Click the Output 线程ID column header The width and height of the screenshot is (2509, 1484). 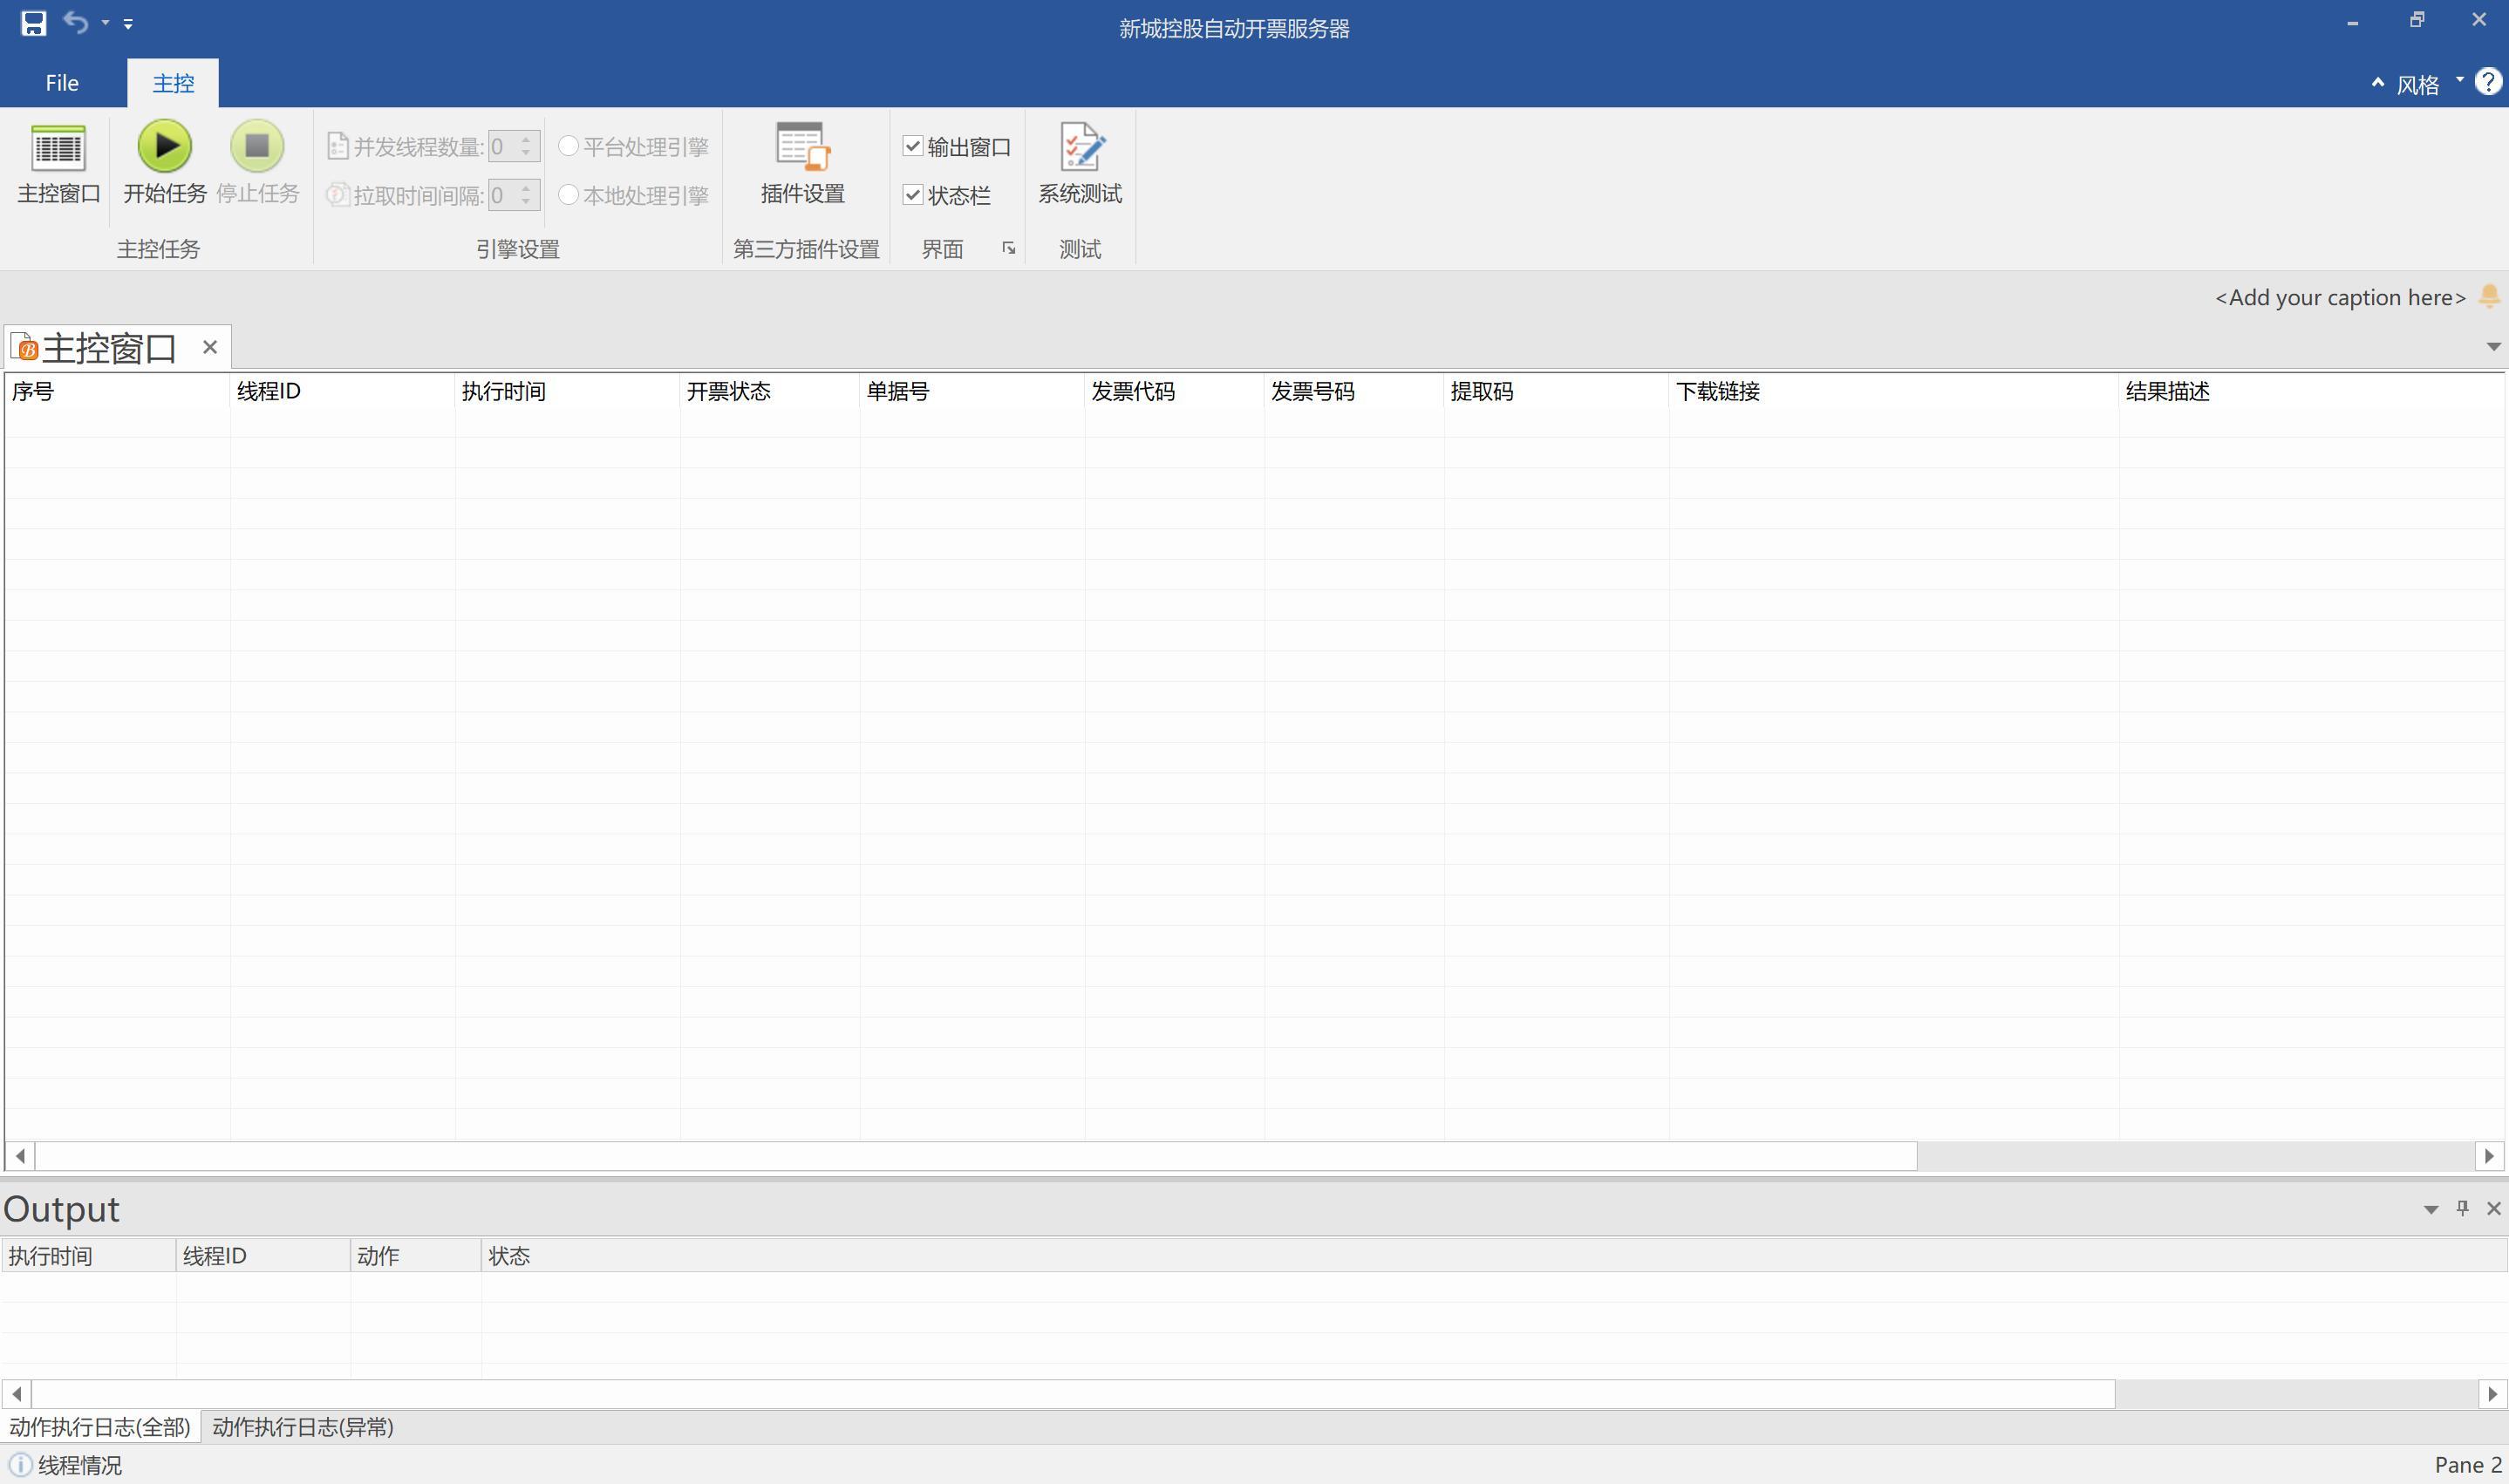point(263,1256)
